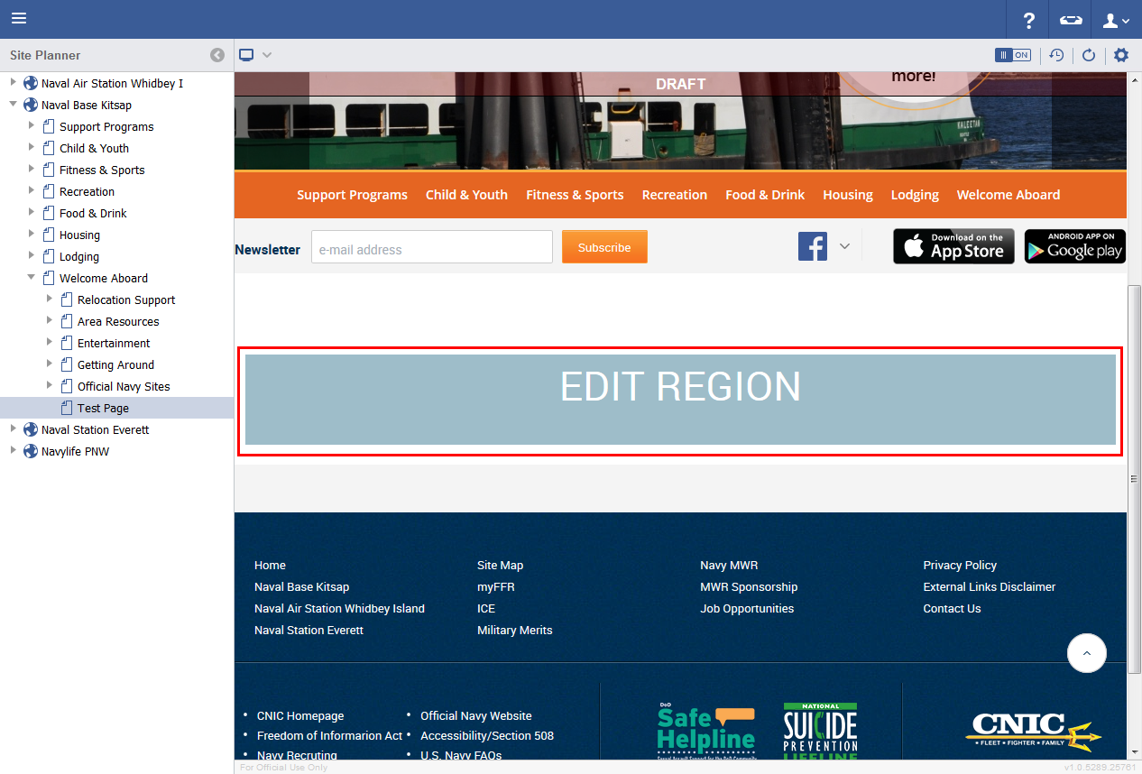Click the newsletter e-mail address field
The width and height of the screenshot is (1142, 774).
click(431, 249)
